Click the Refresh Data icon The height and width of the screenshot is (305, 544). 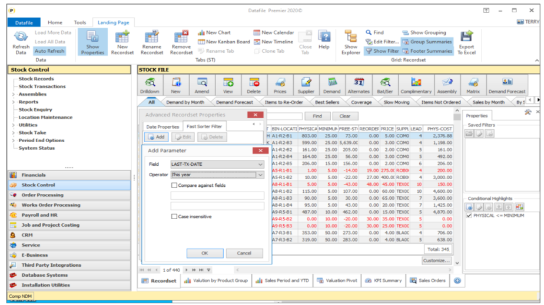tap(21, 42)
